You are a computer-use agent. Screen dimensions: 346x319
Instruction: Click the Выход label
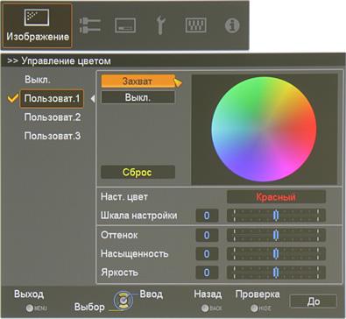[29, 294]
